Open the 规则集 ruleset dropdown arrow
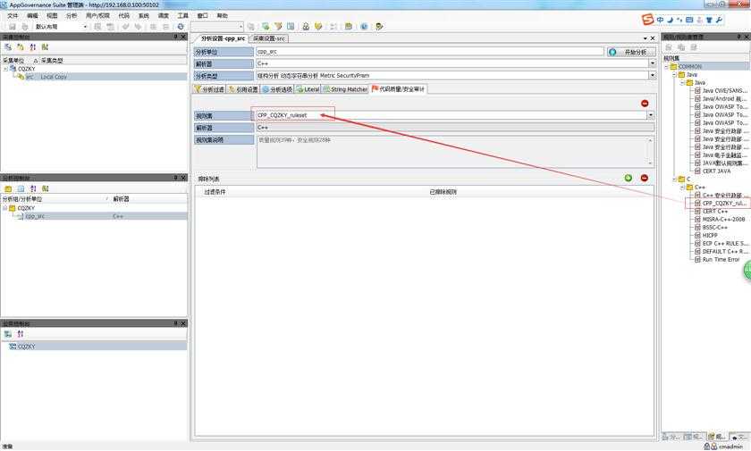The height and width of the screenshot is (451, 751). pyautogui.click(x=651, y=115)
